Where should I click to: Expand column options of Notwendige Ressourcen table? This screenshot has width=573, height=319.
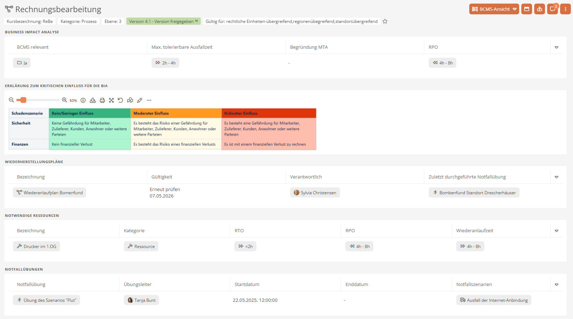point(556,231)
